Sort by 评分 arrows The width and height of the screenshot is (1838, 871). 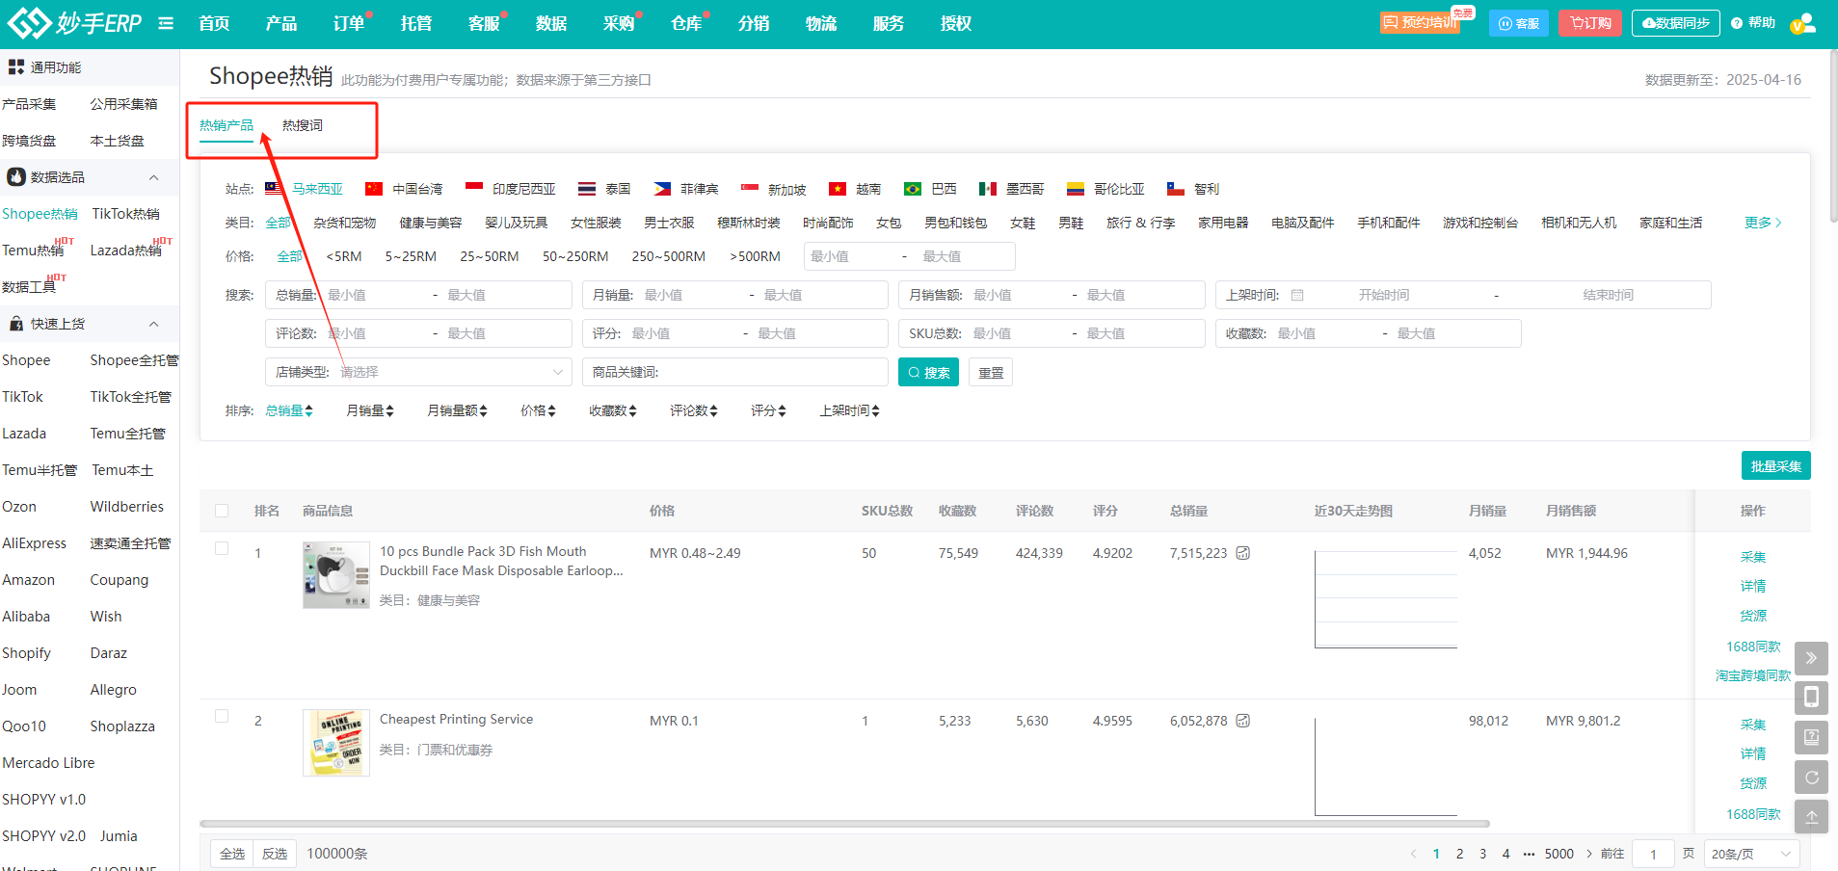coord(782,411)
